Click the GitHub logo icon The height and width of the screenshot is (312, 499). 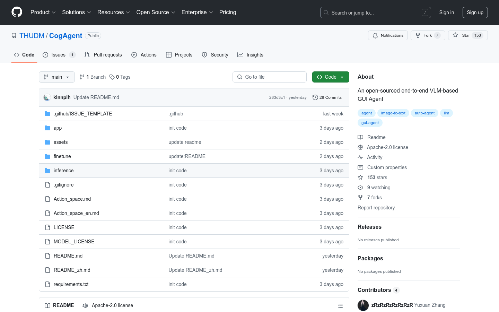pyautogui.click(x=17, y=12)
